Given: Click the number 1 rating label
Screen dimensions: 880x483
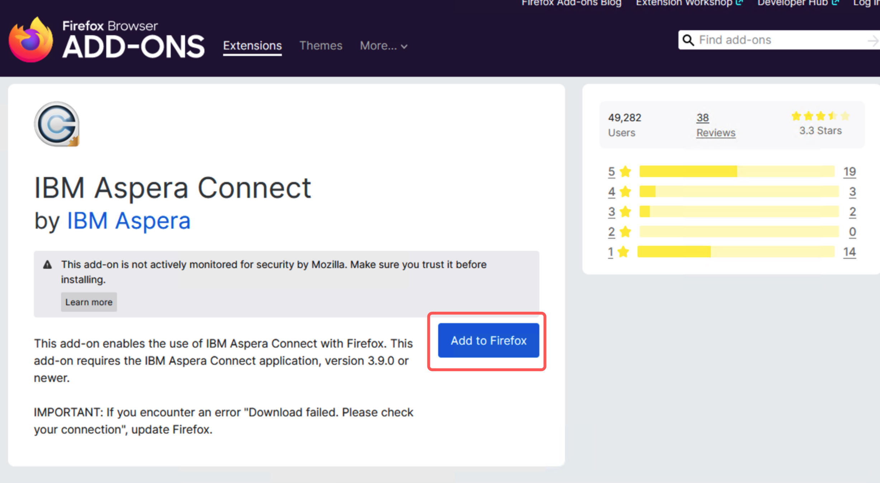Looking at the screenshot, I should pyautogui.click(x=610, y=252).
